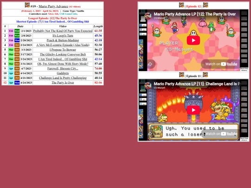Open the 'I Propose To Bowser' video
Screen dimensions: 251x188
pyautogui.click(x=63, y=50)
